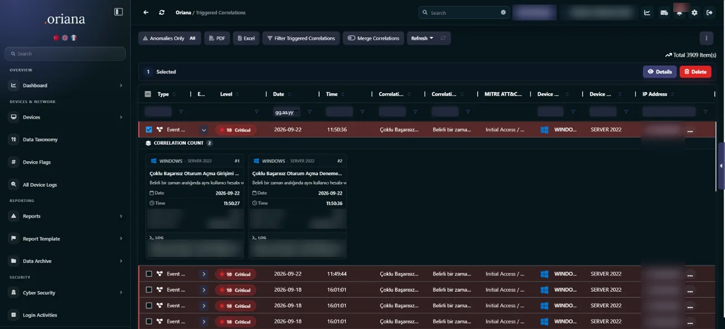
Task: Go back using the left arrow icon
Action: point(146,12)
